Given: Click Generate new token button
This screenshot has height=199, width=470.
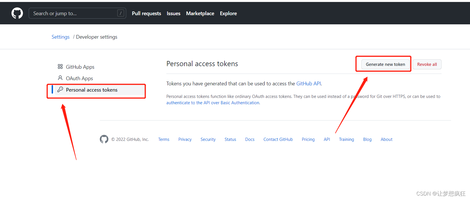Looking at the screenshot, I should coord(385,64).
